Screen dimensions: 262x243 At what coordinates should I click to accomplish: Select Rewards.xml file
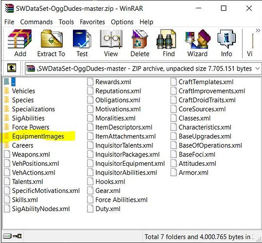tap(109, 82)
